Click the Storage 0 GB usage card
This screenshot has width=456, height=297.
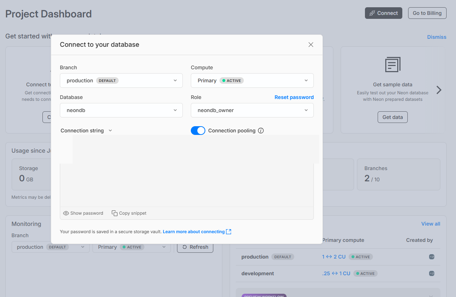pos(32,174)
